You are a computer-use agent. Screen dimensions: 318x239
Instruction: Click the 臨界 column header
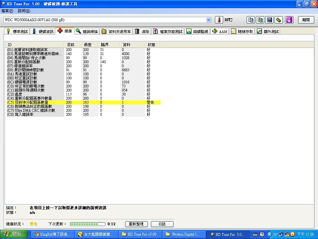(109, 45)
